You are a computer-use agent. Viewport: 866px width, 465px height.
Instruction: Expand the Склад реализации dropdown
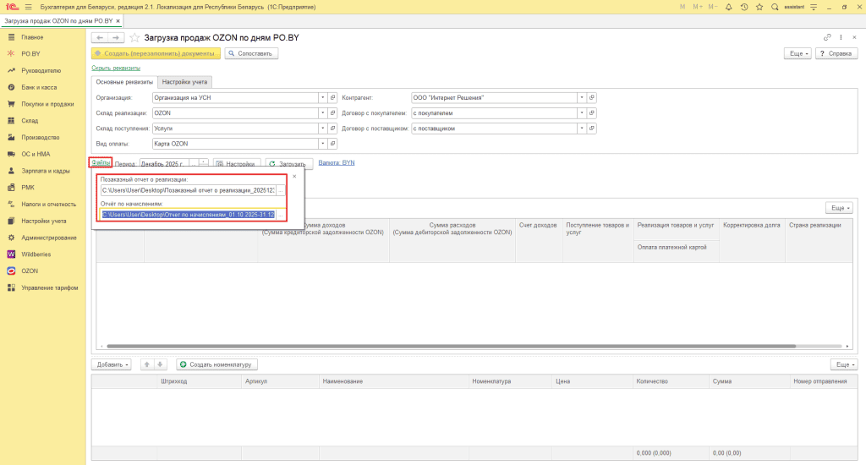(x=322, y=113)
